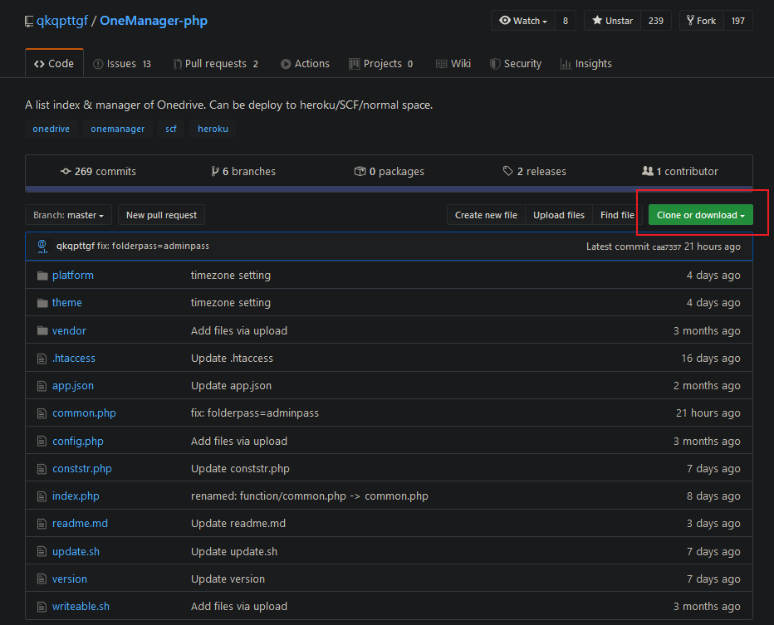
Task: Click '21 hours ago' in common.php row
Action: click(708, 413)
